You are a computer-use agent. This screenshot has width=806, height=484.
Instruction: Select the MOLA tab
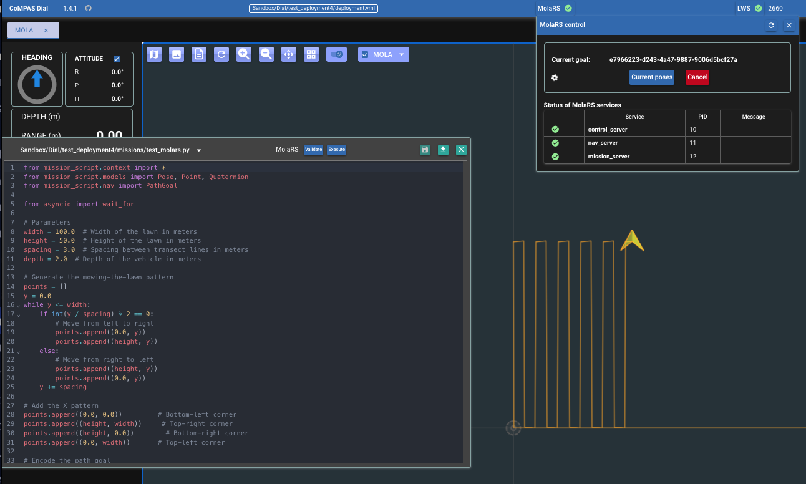coord(24,30)
